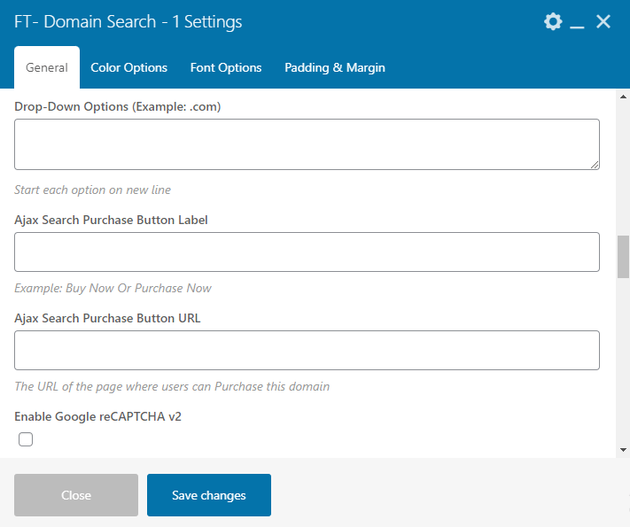Image resolution: width=630 pixels, height=527 pixels.
Task: Go to the Font Options tab
Action: point(226,67)
